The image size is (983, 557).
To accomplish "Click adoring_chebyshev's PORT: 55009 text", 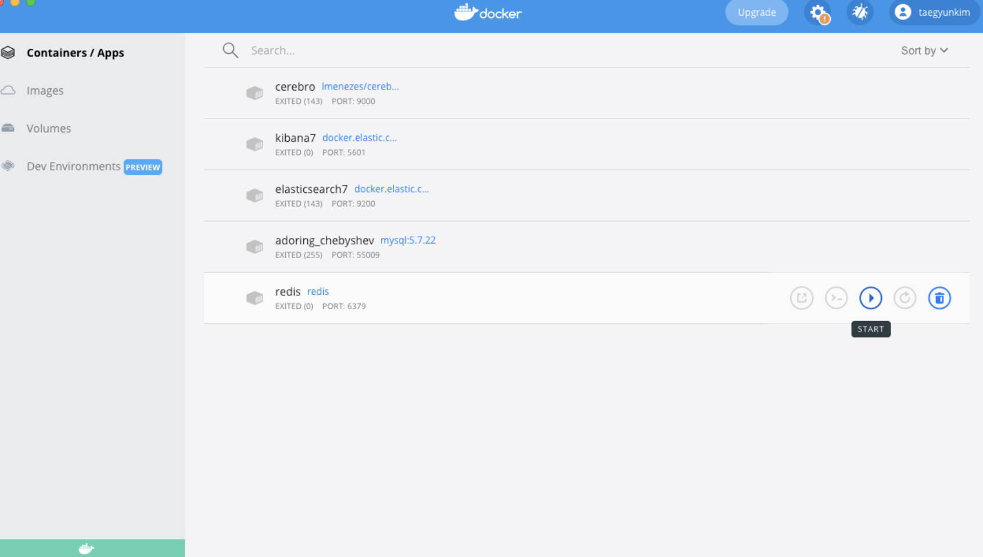I will [x=356, y=255].
